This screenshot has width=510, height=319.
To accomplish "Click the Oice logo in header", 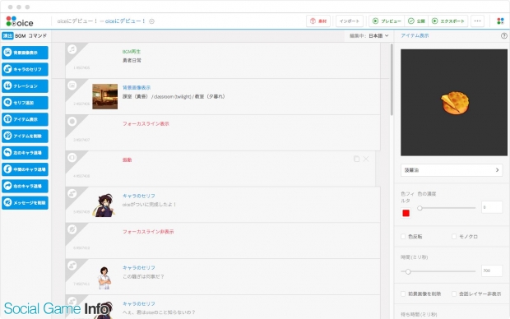I will (20, 21).
